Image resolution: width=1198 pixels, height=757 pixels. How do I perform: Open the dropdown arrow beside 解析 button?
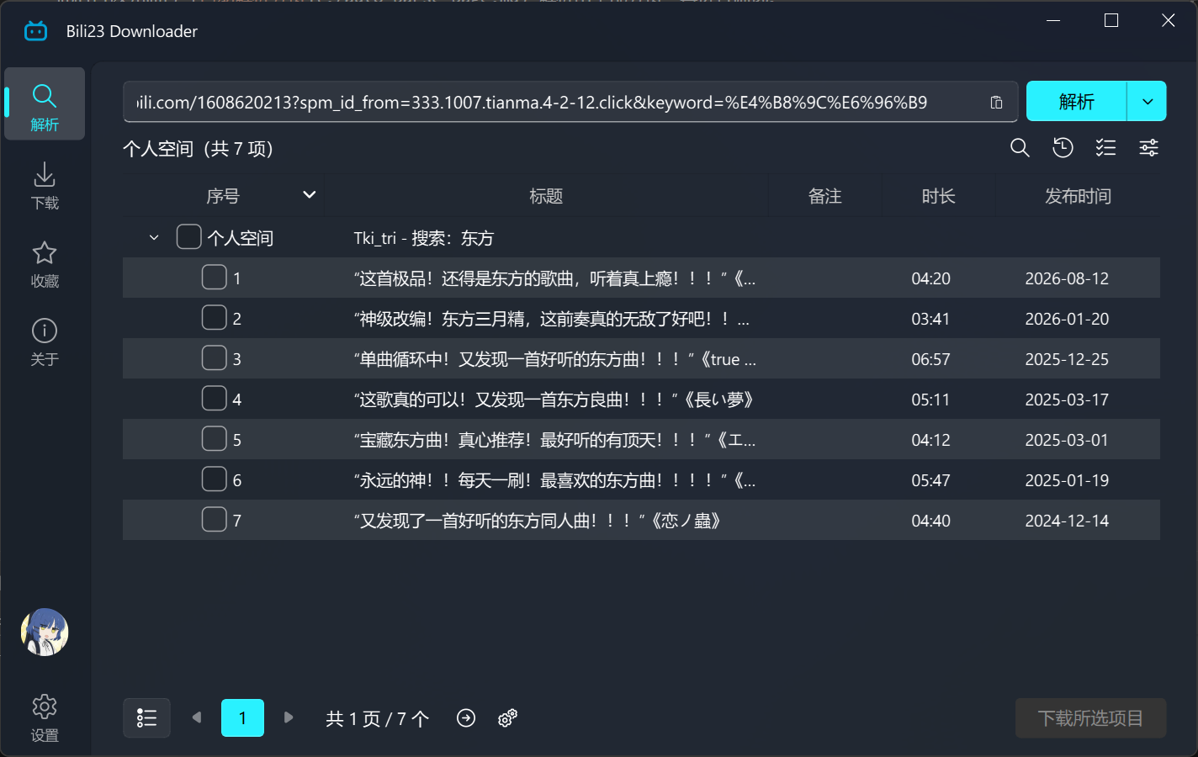click(x=1148, y=102)
